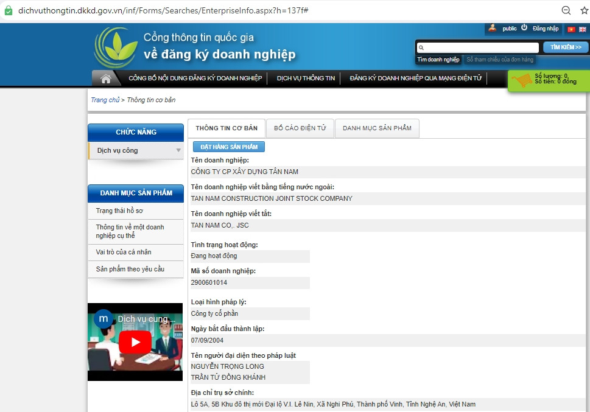Click inside the top search input field
590x412 pixels.
475,47
